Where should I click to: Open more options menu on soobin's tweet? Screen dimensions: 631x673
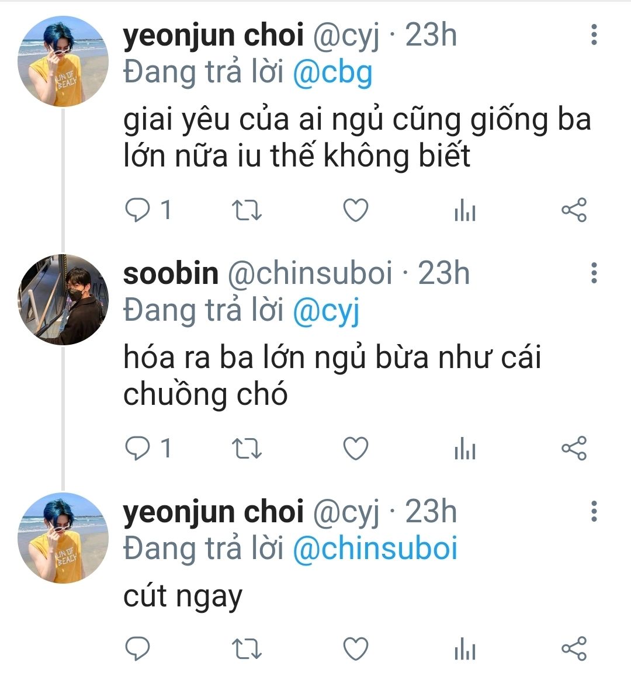[594, 273]
